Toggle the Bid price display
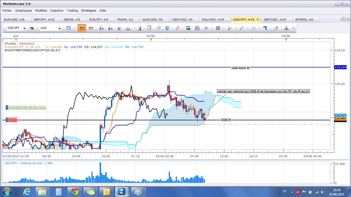The width and height of the screenshot is (351, 197). click(82, 28)
